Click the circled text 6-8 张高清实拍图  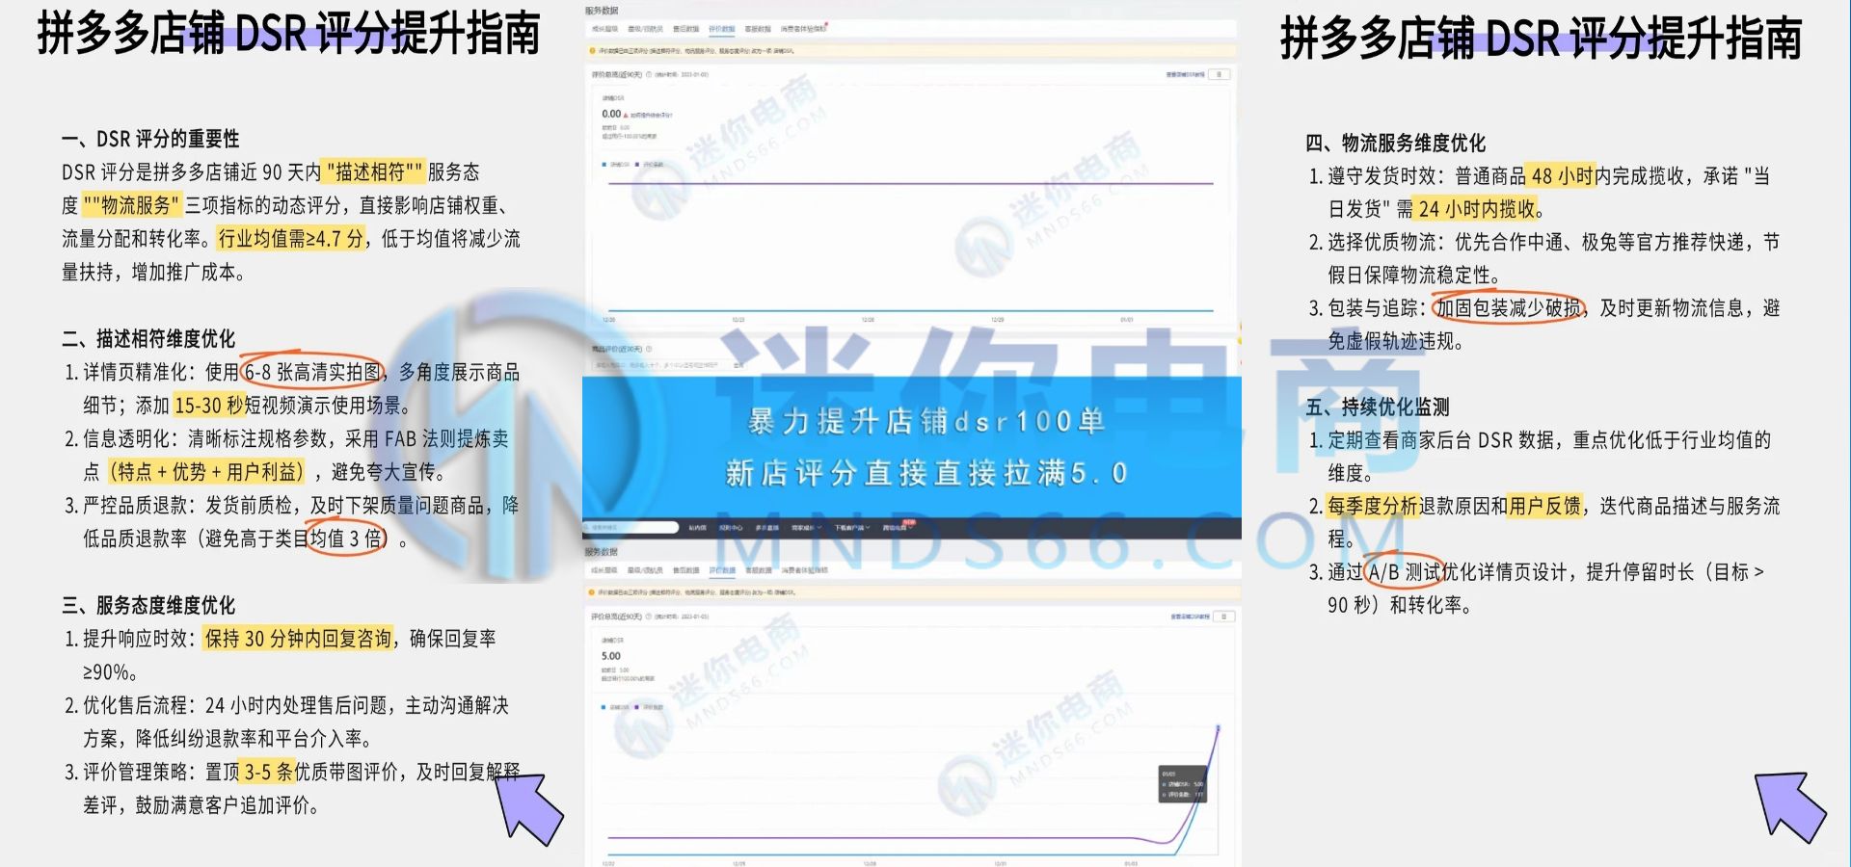point(312,373)
